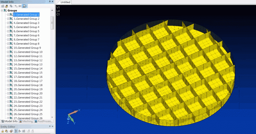Select the Groups root label

[x=12, y=10]
